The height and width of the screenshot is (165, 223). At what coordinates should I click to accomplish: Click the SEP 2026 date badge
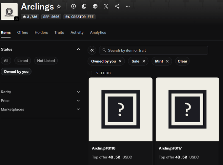(x=51, y=17)
